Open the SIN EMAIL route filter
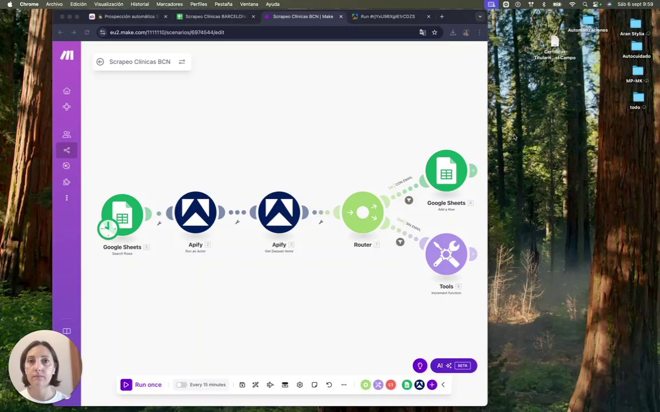The height and width of the screenshot is (412, 660). (400, 241)
